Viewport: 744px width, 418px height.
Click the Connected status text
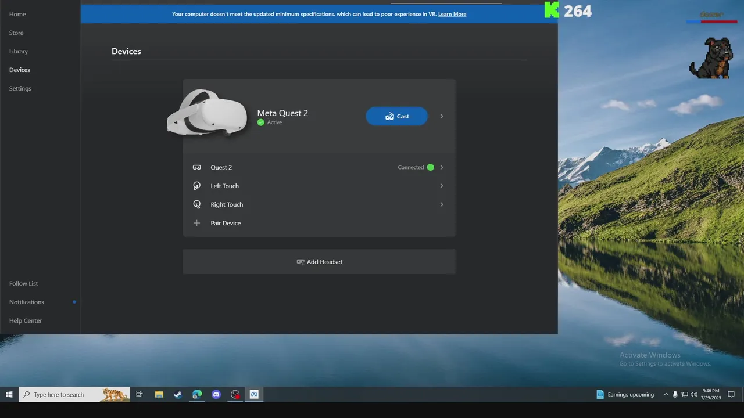[411, 167]
